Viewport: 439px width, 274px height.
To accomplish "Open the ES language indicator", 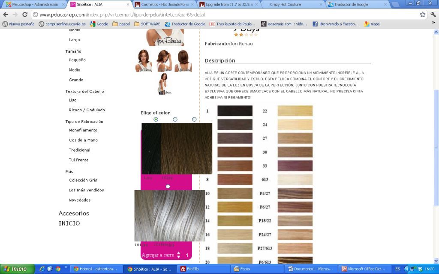I will pyautogui.click(x=397, y=269).
